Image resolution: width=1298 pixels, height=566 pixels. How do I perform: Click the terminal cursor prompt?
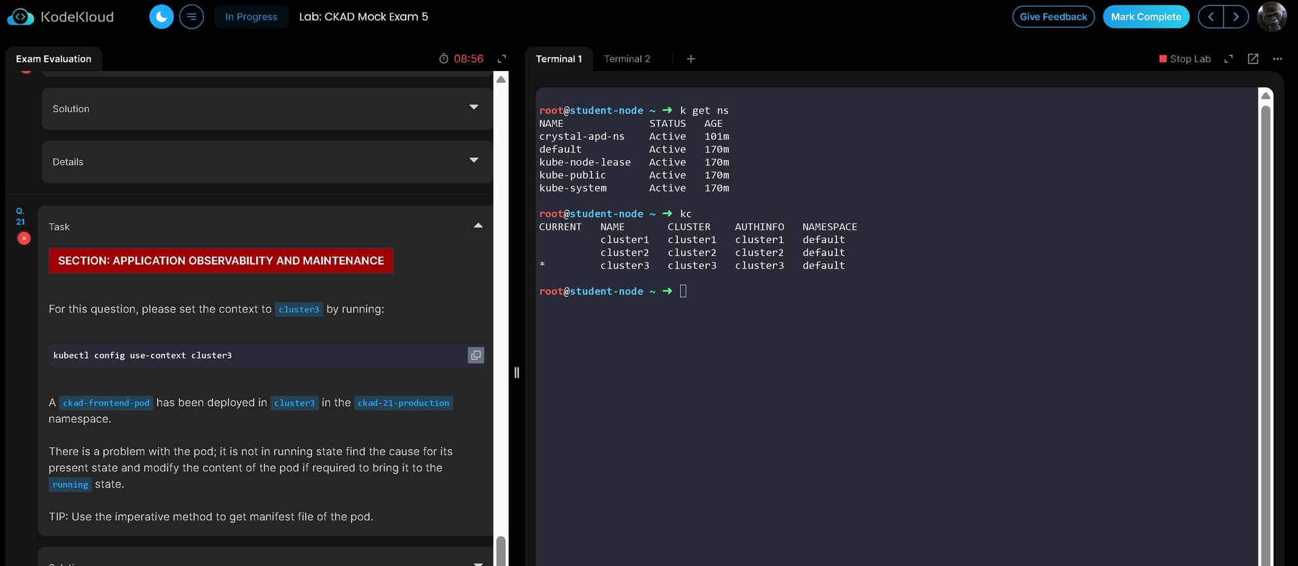[683, 291]
